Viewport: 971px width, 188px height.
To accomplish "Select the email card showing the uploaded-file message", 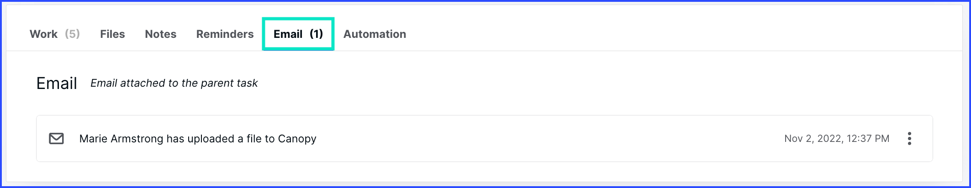I will coord(484,138).
